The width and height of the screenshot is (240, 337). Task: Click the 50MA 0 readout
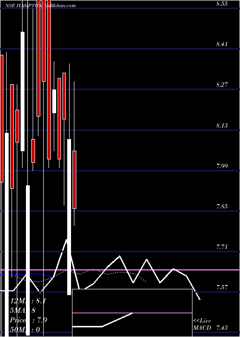[25, 329]
